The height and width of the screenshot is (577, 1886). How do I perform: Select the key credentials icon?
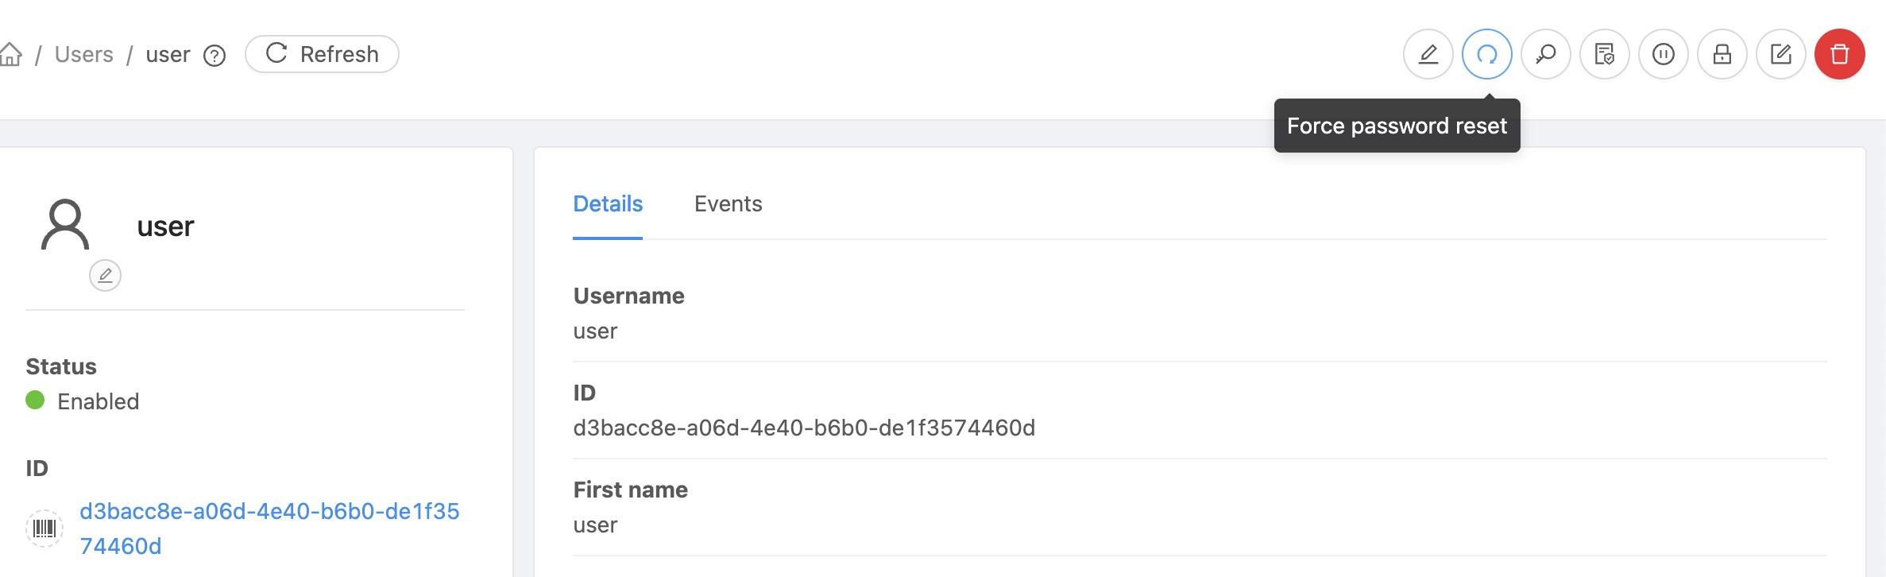tap(1544, 54)
